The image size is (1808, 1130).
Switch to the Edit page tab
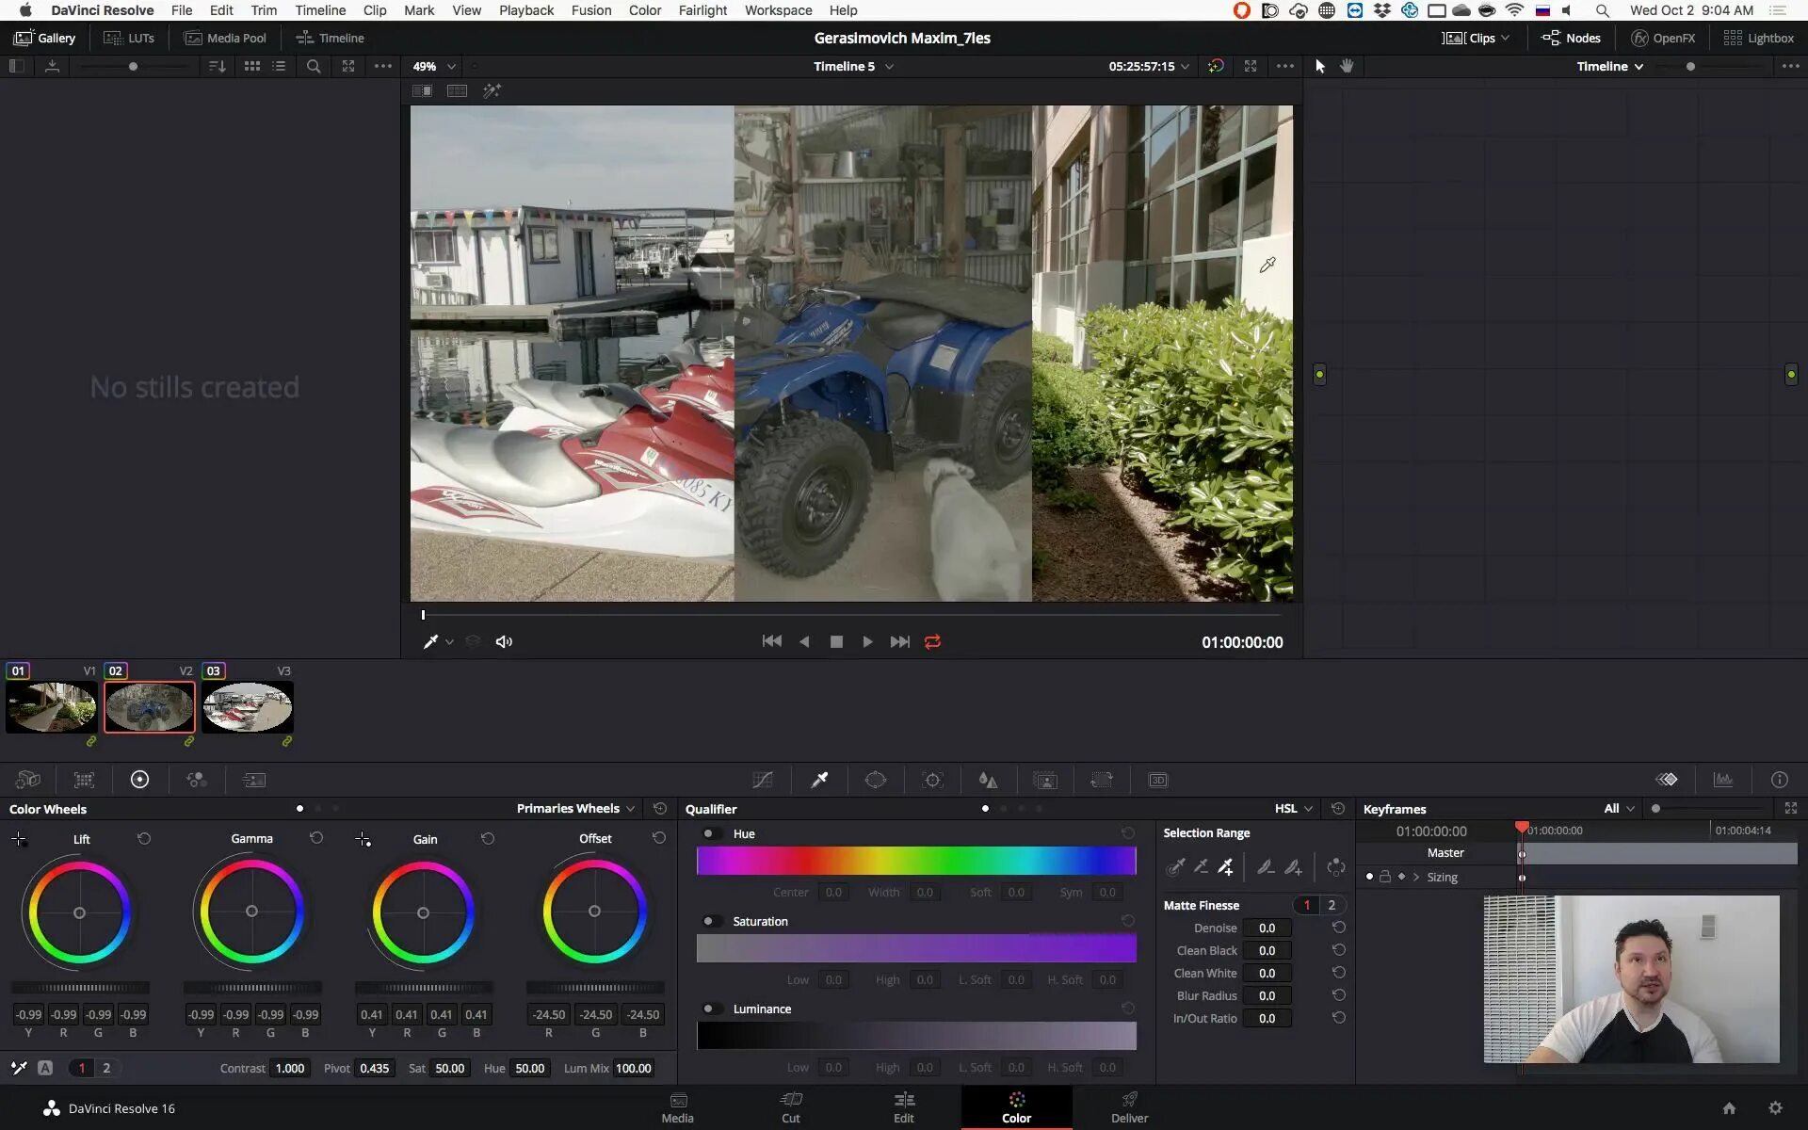pyautogui.click(x=903, y=1107)
